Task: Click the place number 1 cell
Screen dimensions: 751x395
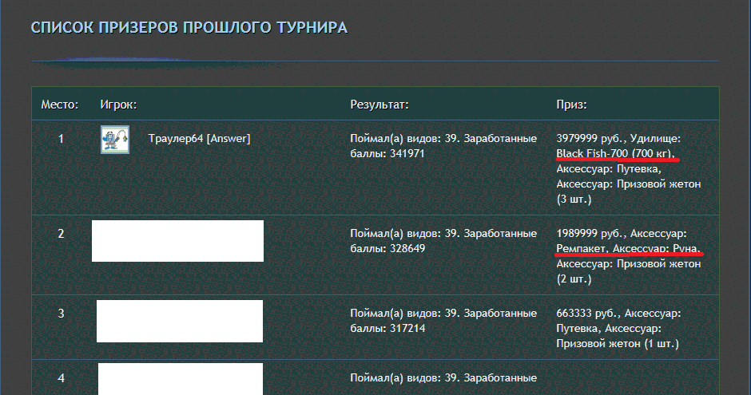Action: [61, 139]
